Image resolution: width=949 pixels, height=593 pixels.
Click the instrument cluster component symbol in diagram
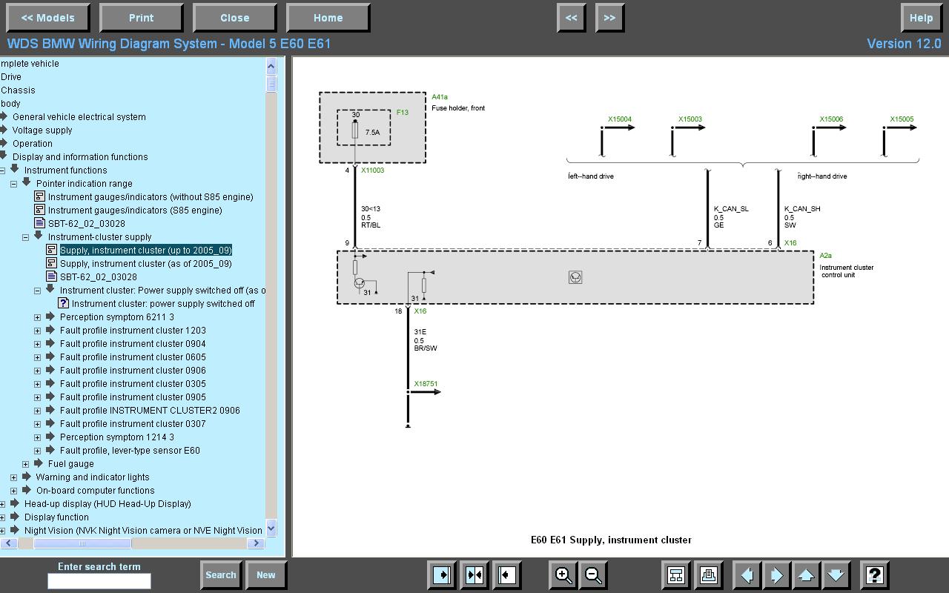coord(575,277)
